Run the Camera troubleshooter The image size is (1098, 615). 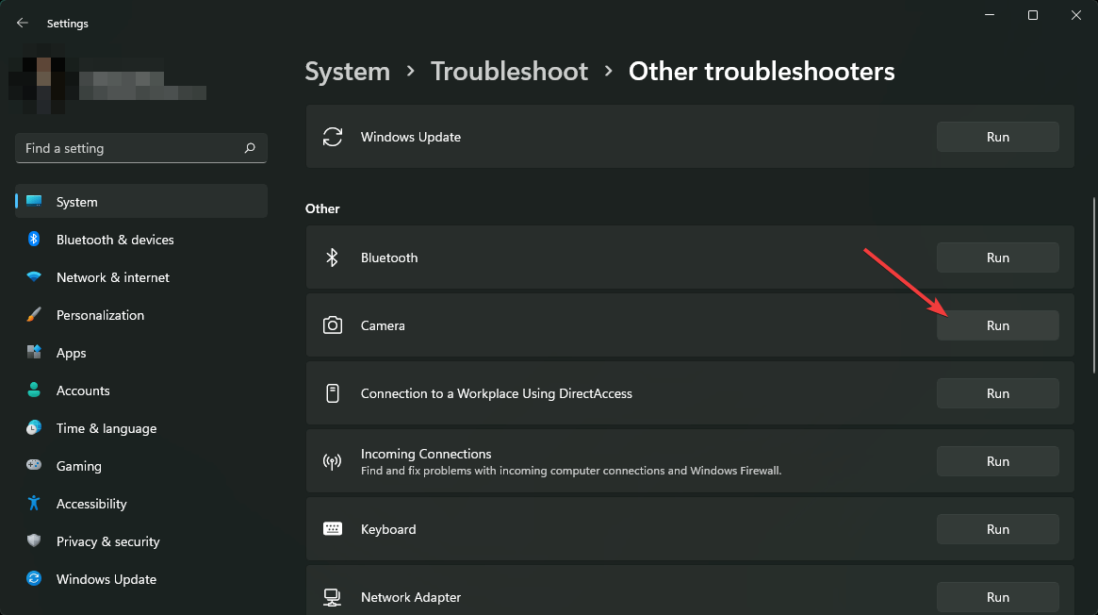point(997,325)
